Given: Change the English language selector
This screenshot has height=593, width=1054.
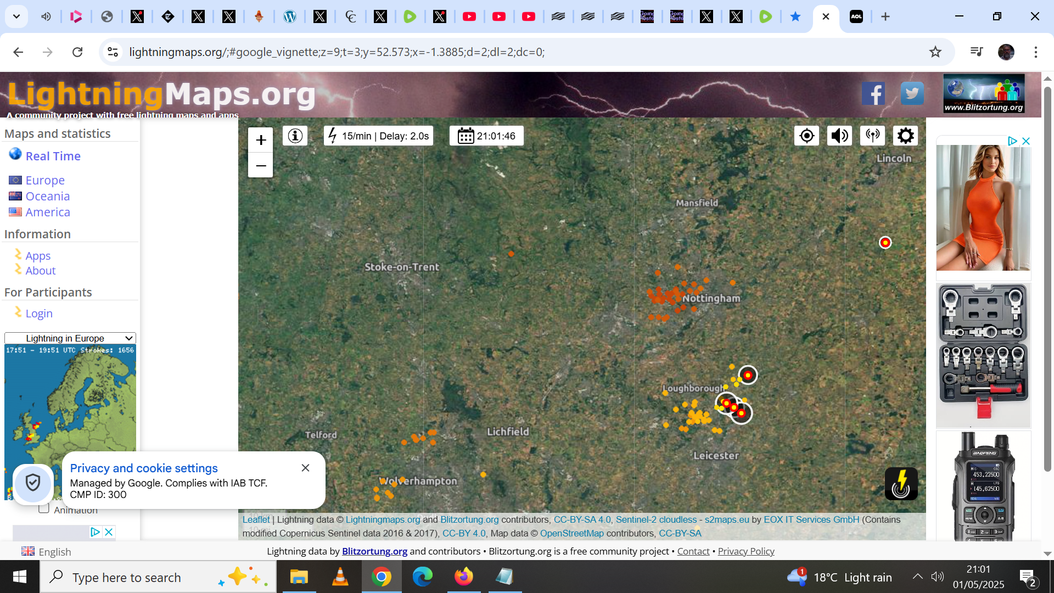Looking at the screenshot, I should (x=47, y=552).
